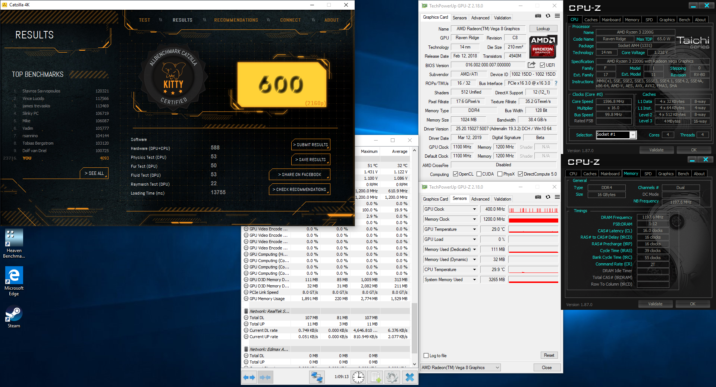Enable Log to file checkbox

(x=426, y=356)
